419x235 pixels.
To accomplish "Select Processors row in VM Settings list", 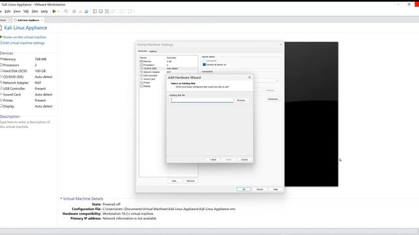I will [x=168, y=65].
